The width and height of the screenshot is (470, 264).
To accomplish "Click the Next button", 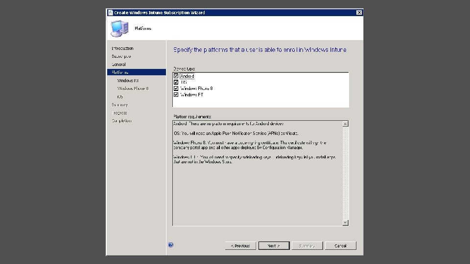I will (x=274, y=246).
